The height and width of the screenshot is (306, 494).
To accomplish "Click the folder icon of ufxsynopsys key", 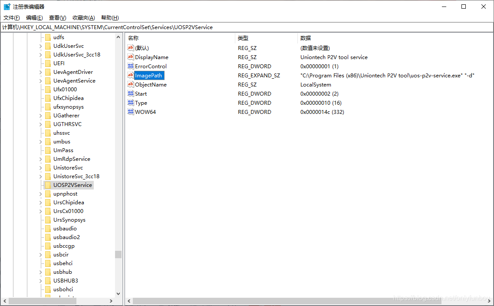I will 48,107.
